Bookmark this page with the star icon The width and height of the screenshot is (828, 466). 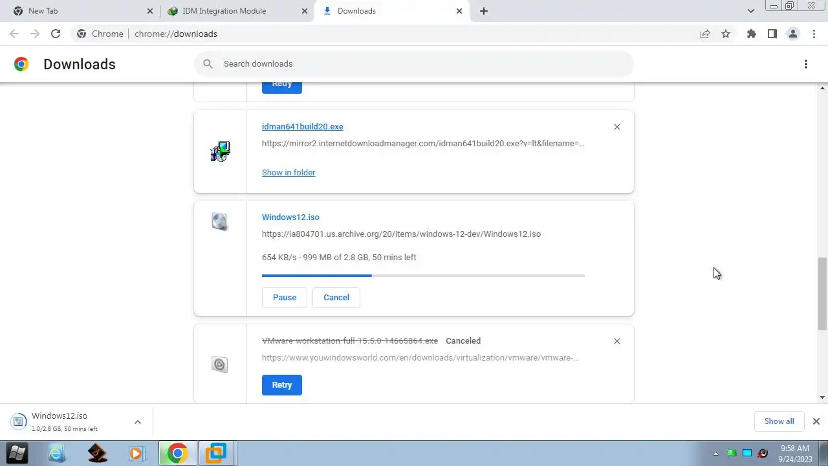point(726,34)
